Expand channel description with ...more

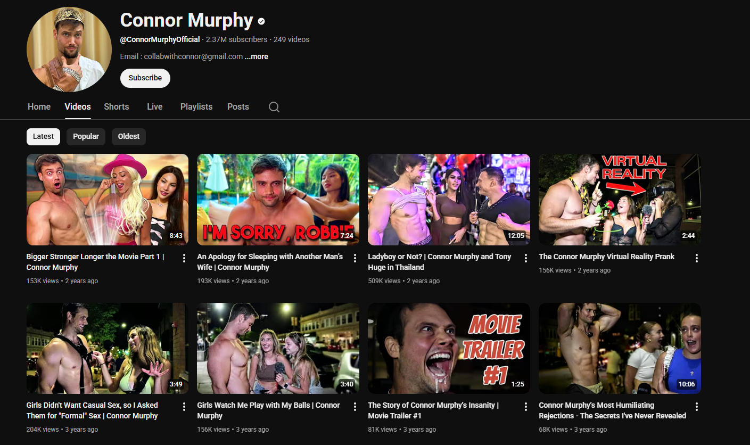(257, 56)
